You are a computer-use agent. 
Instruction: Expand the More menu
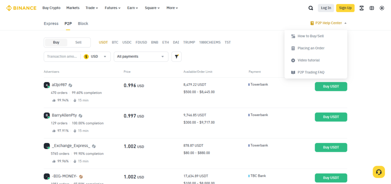pyautogui.click(x=172, y=8)
